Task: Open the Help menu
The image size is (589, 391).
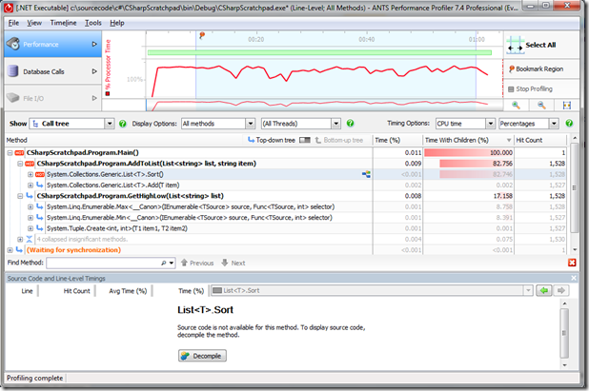Action: click(117, 23)
